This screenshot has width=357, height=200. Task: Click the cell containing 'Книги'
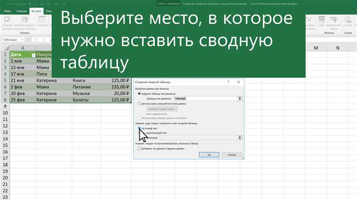coord(86,80)
